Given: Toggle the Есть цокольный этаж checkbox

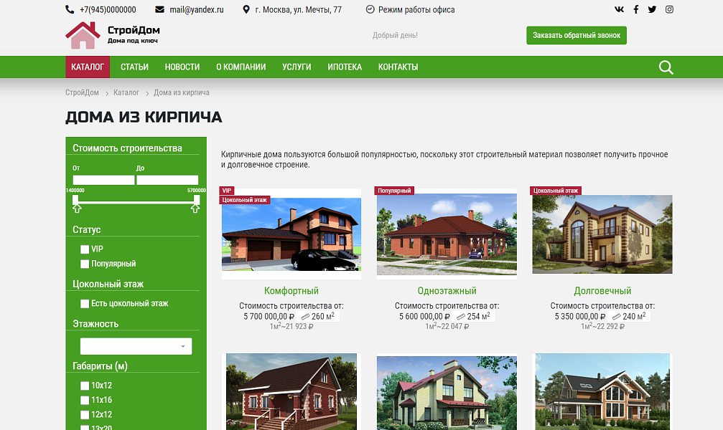Looking at the screenshot, I should coord(85,304).
